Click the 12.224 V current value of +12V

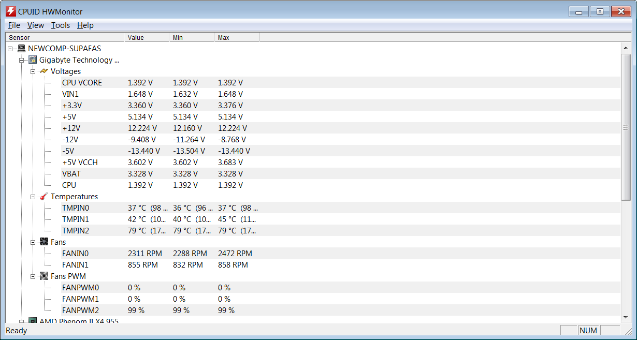pos(142,128)
